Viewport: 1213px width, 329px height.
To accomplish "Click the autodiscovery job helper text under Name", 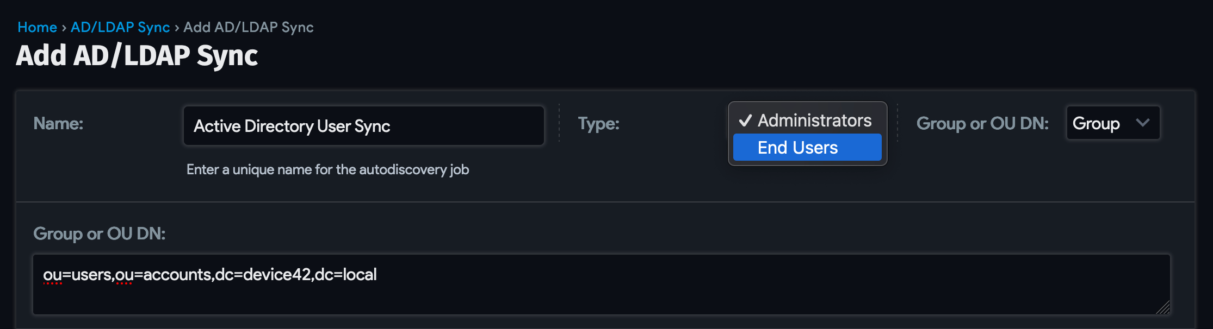I will tap(327, 169).
